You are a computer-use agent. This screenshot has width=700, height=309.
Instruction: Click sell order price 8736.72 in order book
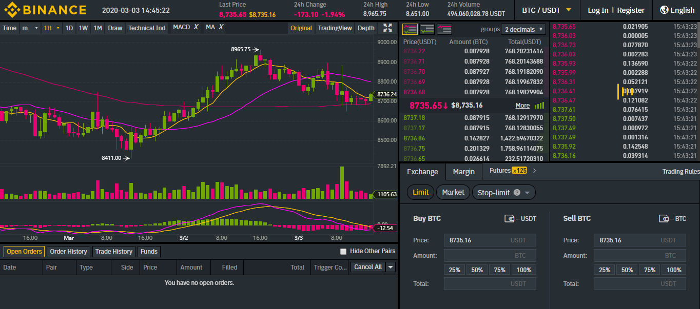[414, 51]
